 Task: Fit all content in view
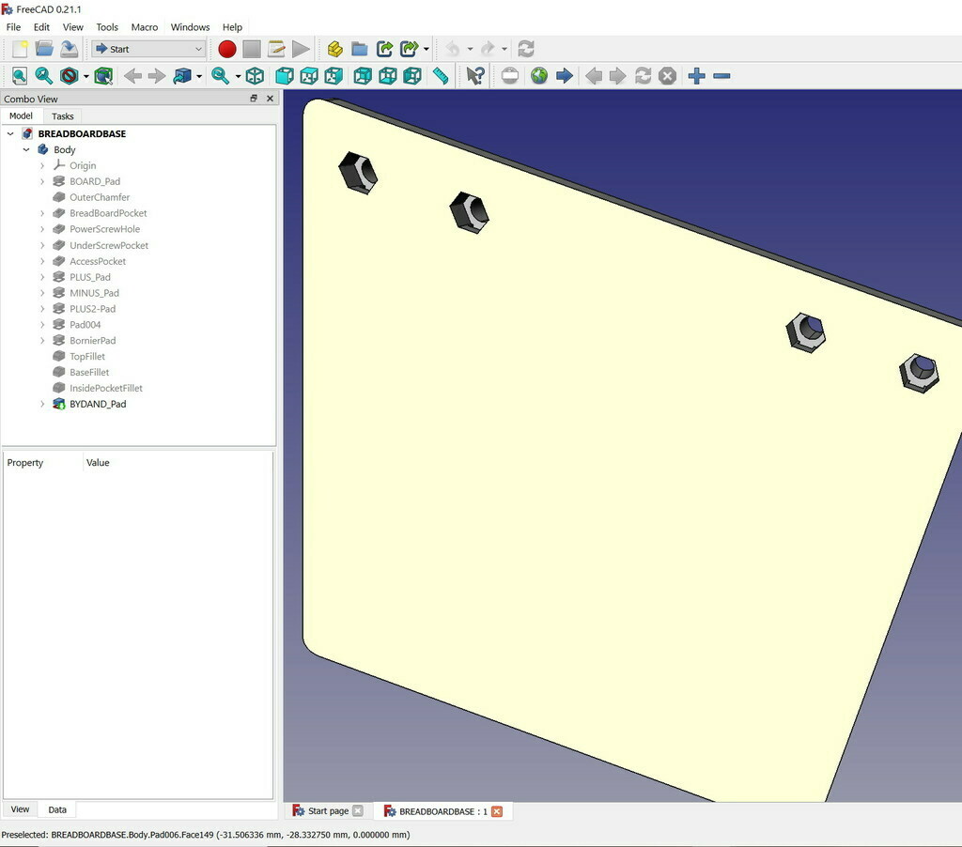pyautogui.click(x=19, y=76)
